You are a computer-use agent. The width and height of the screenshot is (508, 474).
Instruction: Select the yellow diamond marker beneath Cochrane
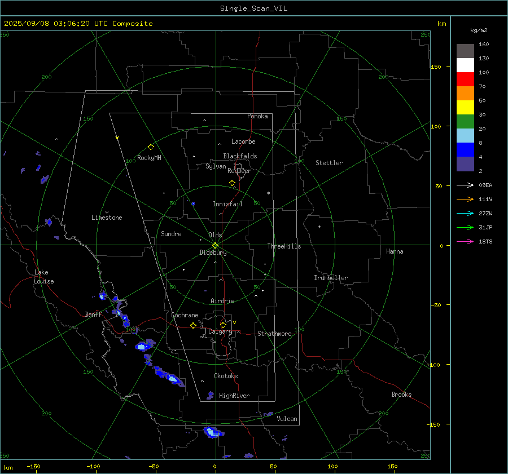tap(193, 326)
